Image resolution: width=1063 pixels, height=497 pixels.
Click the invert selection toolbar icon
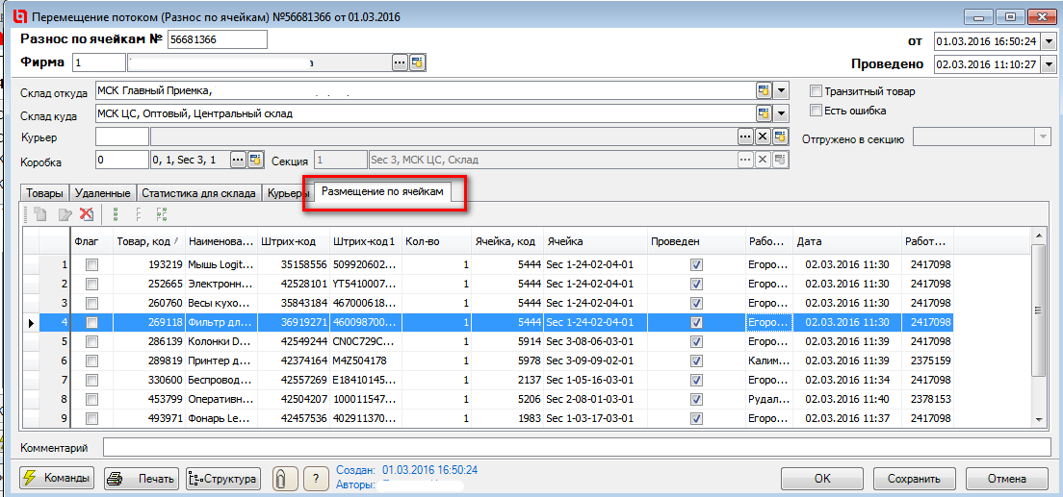tap(161, 214)
